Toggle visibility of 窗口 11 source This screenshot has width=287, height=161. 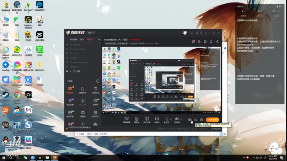click(67, 67)
